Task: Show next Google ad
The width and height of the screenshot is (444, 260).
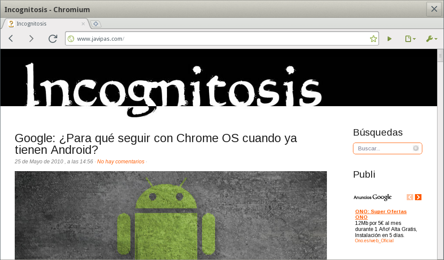Action: pos(418,197)
